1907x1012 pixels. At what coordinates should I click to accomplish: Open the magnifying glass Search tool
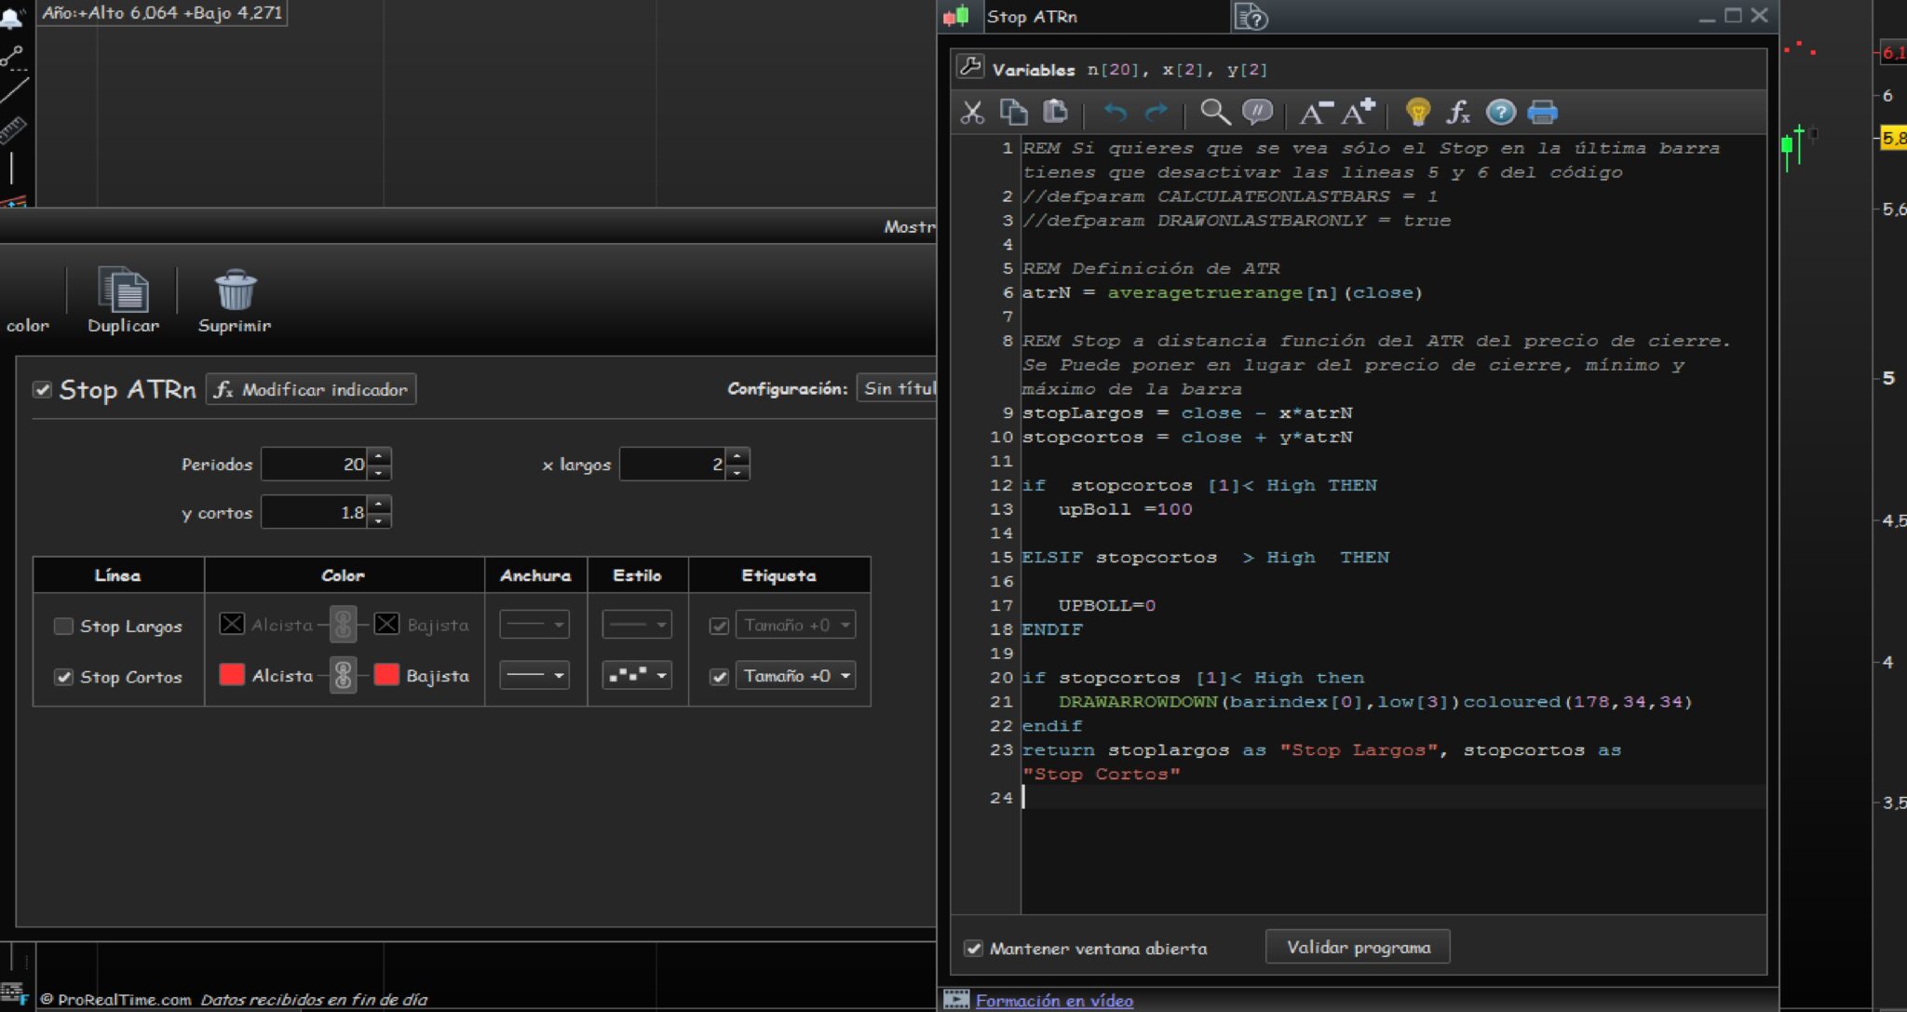point(1214,113)
